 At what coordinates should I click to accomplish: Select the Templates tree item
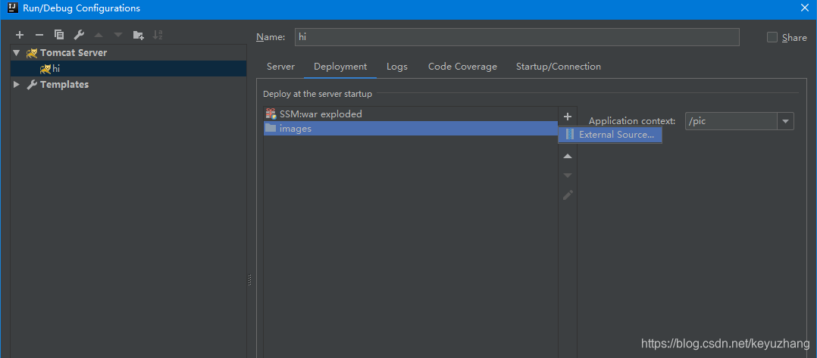click(64, 84)
